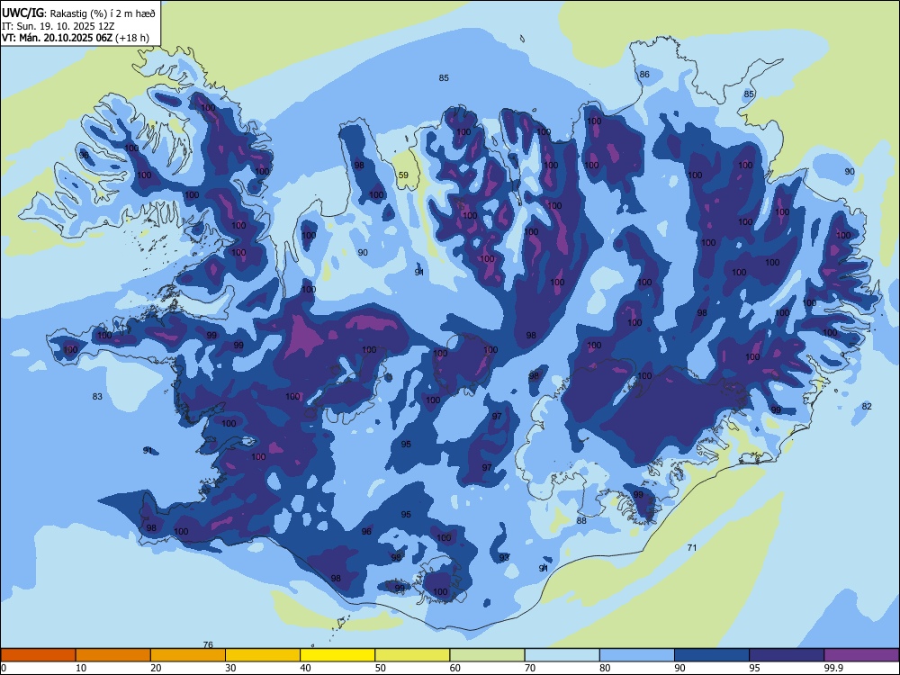Click the orange 10–20 legend swatch
900x675 pixels.
pos(113,655)
